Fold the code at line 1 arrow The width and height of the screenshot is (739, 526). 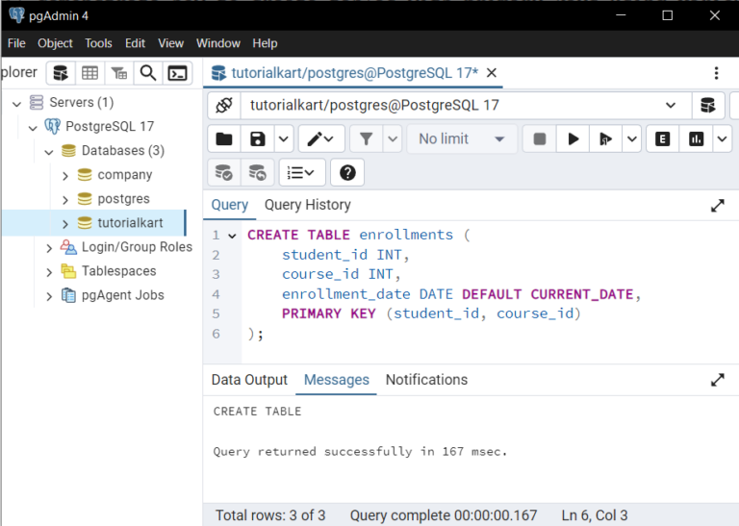pos(232,236)
